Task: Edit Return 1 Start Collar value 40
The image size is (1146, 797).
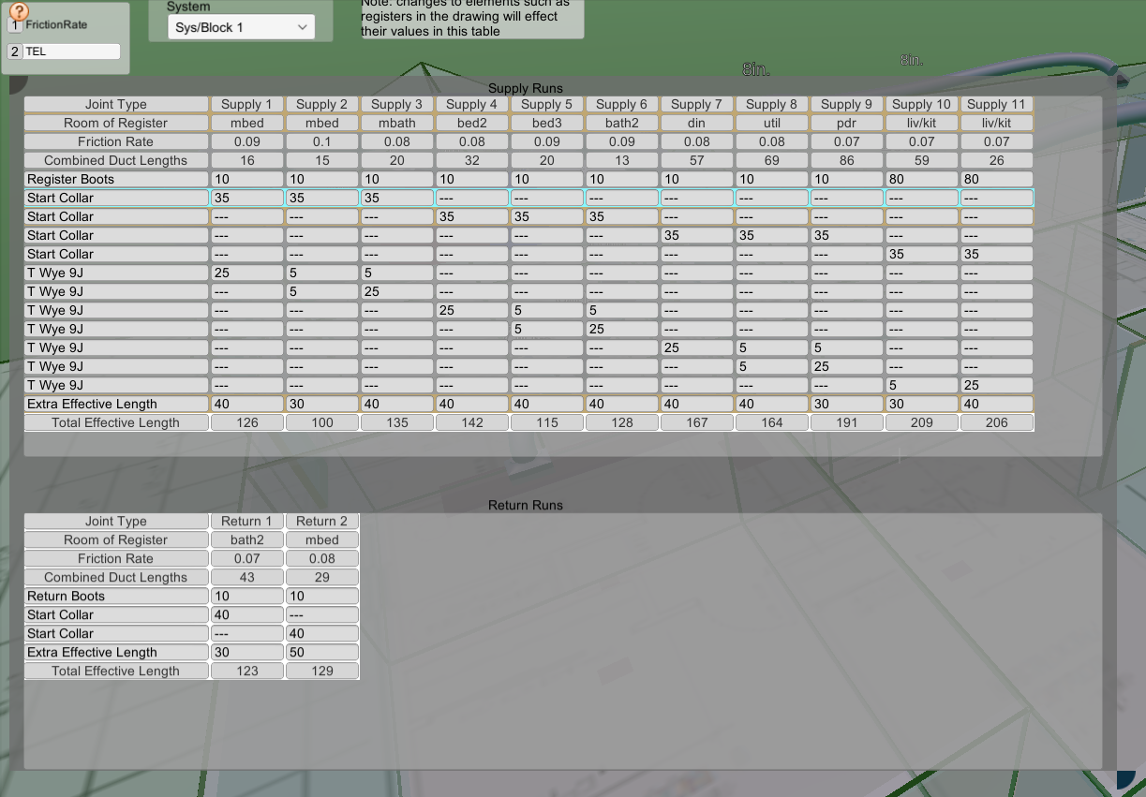Action: (x=246, y=614)
